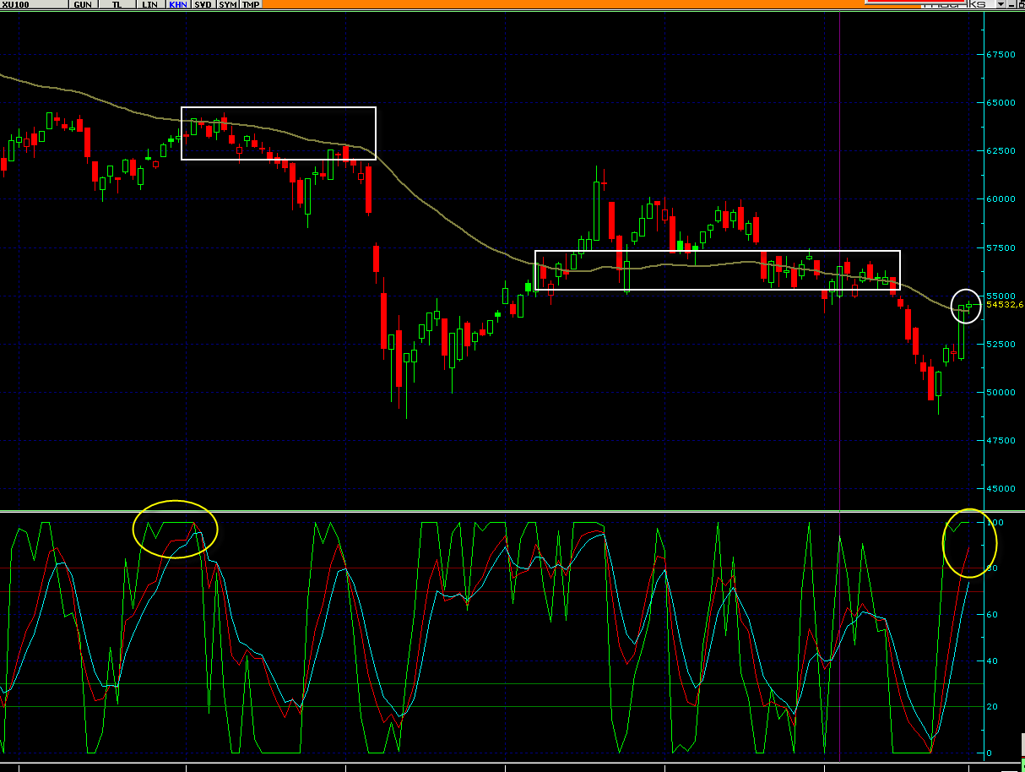Click the current price label 54532,6
The width and height of the screenshot is (1025, 772).
pyautogui.click(x=1005, y=304)
